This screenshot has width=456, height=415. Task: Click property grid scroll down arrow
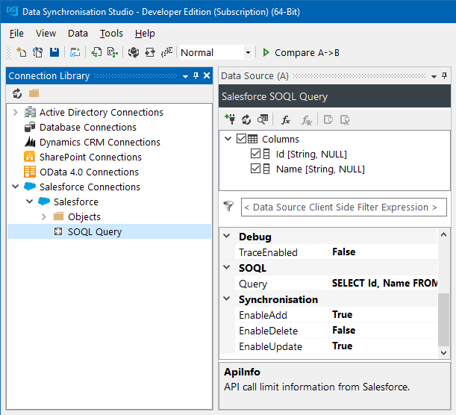(443, 353)
